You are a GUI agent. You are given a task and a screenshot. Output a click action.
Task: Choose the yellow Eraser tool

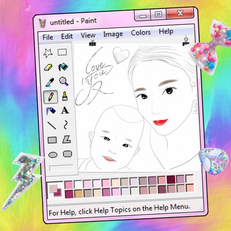coord(48,67)
